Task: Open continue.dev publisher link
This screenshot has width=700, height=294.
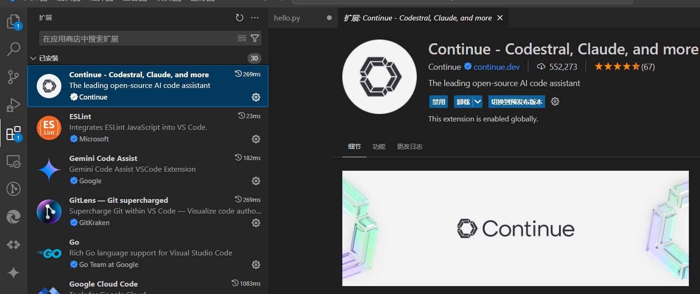Action: [x=497, y=67]
